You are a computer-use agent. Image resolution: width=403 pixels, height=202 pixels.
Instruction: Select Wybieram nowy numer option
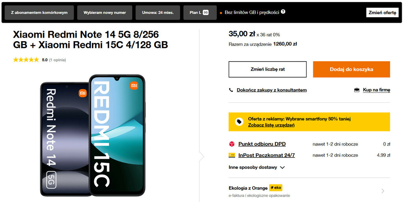click(x=105, y=13)
